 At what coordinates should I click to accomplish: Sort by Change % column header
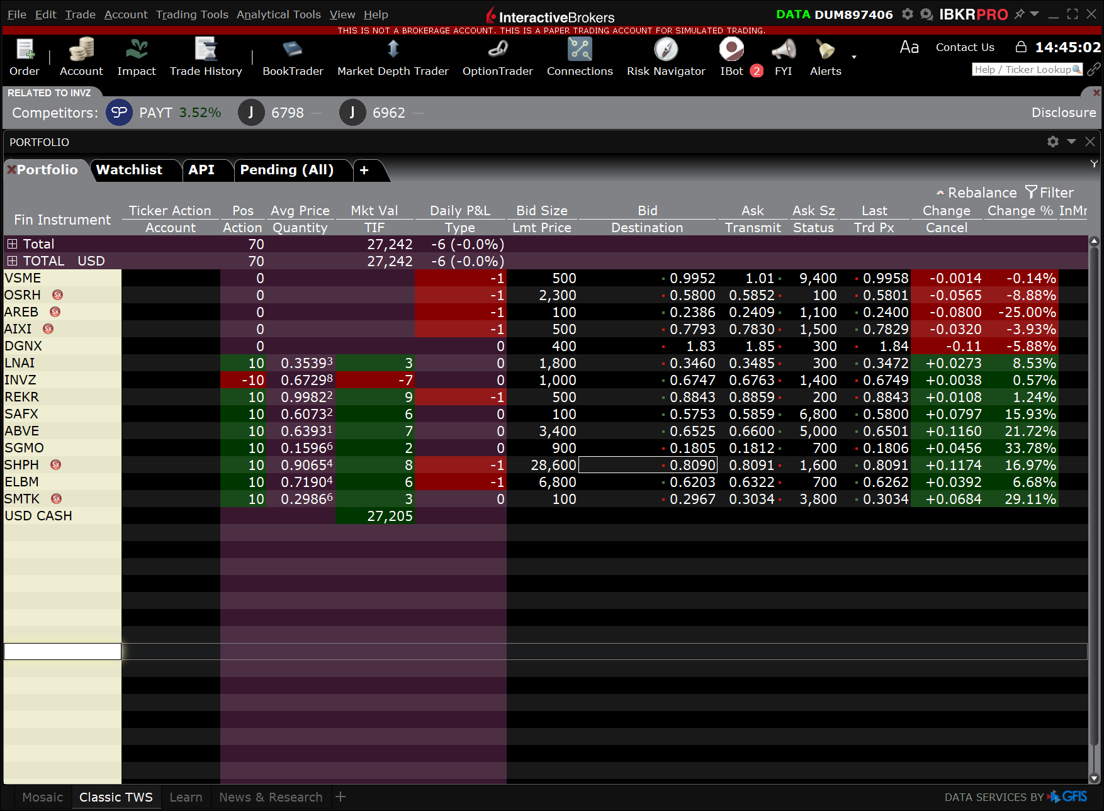(x=1020, y=210)
